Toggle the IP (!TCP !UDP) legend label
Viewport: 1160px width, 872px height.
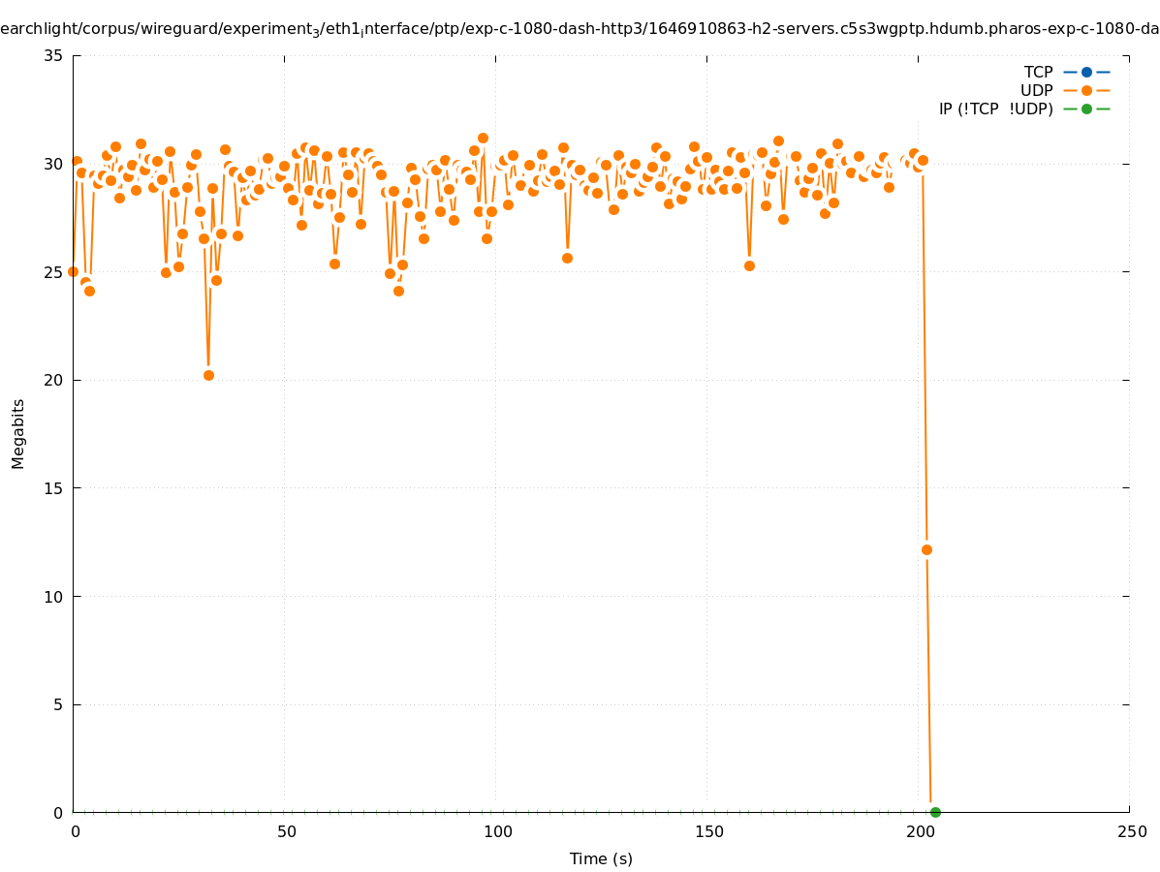tap(995, 109)
